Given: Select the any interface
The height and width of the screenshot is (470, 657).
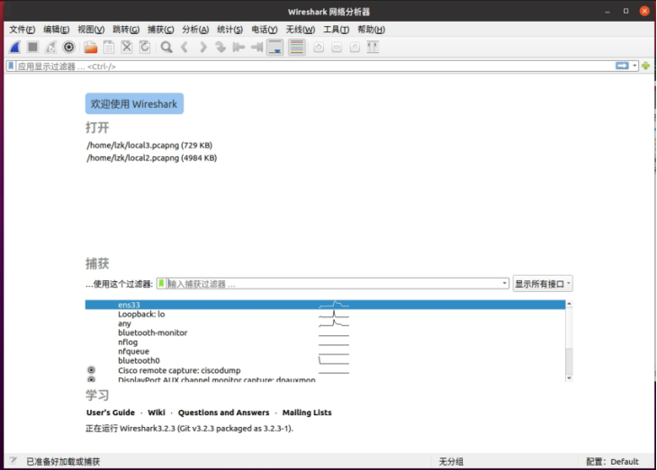Looking at the screenshot, I should click(x=325, y=324).
